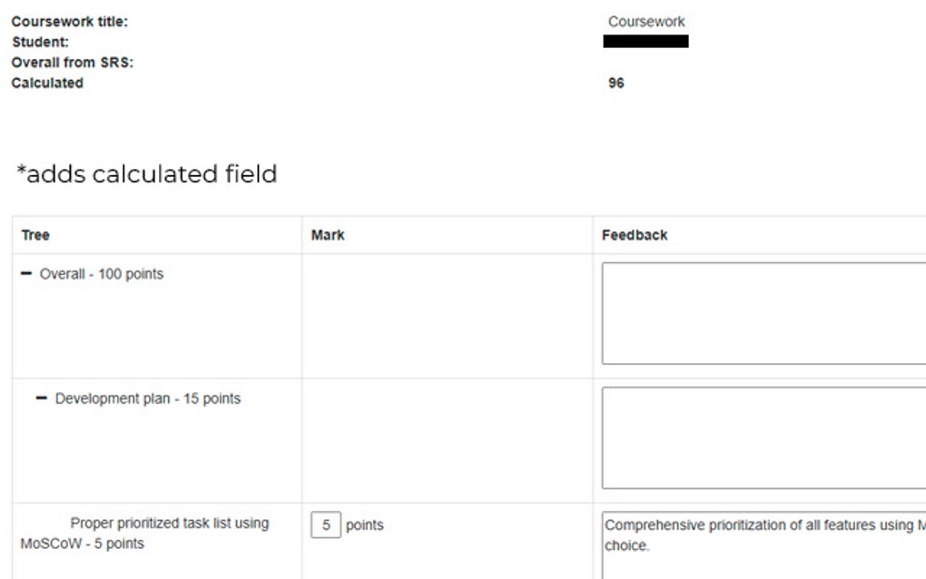Click the calculated score 96
Screen dimensions: 926x579
click(x=616, y=83)
